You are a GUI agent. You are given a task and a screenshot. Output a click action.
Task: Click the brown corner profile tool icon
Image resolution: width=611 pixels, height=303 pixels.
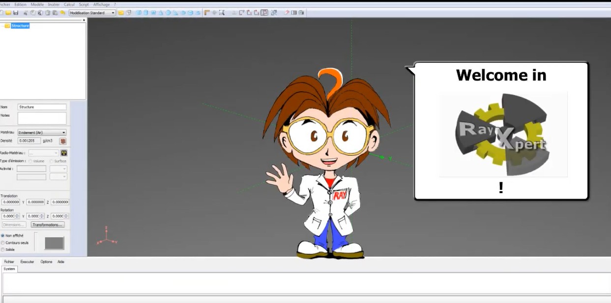click(207, 13)
